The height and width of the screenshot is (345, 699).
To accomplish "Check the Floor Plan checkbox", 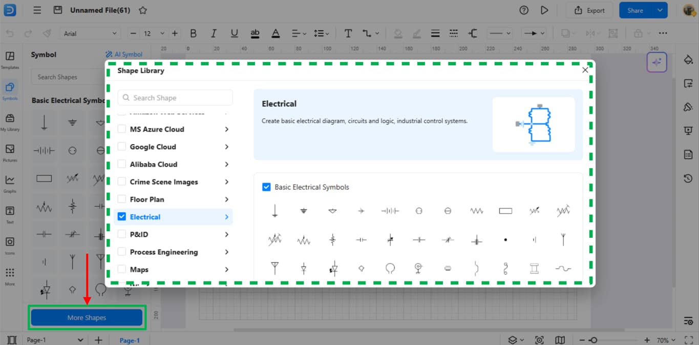I will (x=122, y=199).
